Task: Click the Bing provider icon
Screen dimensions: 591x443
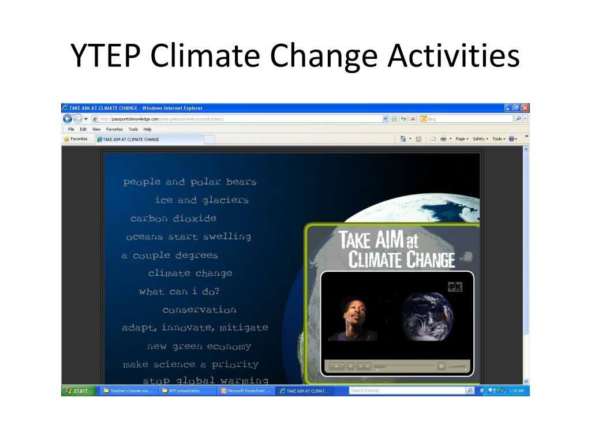Action: (424, 119)
